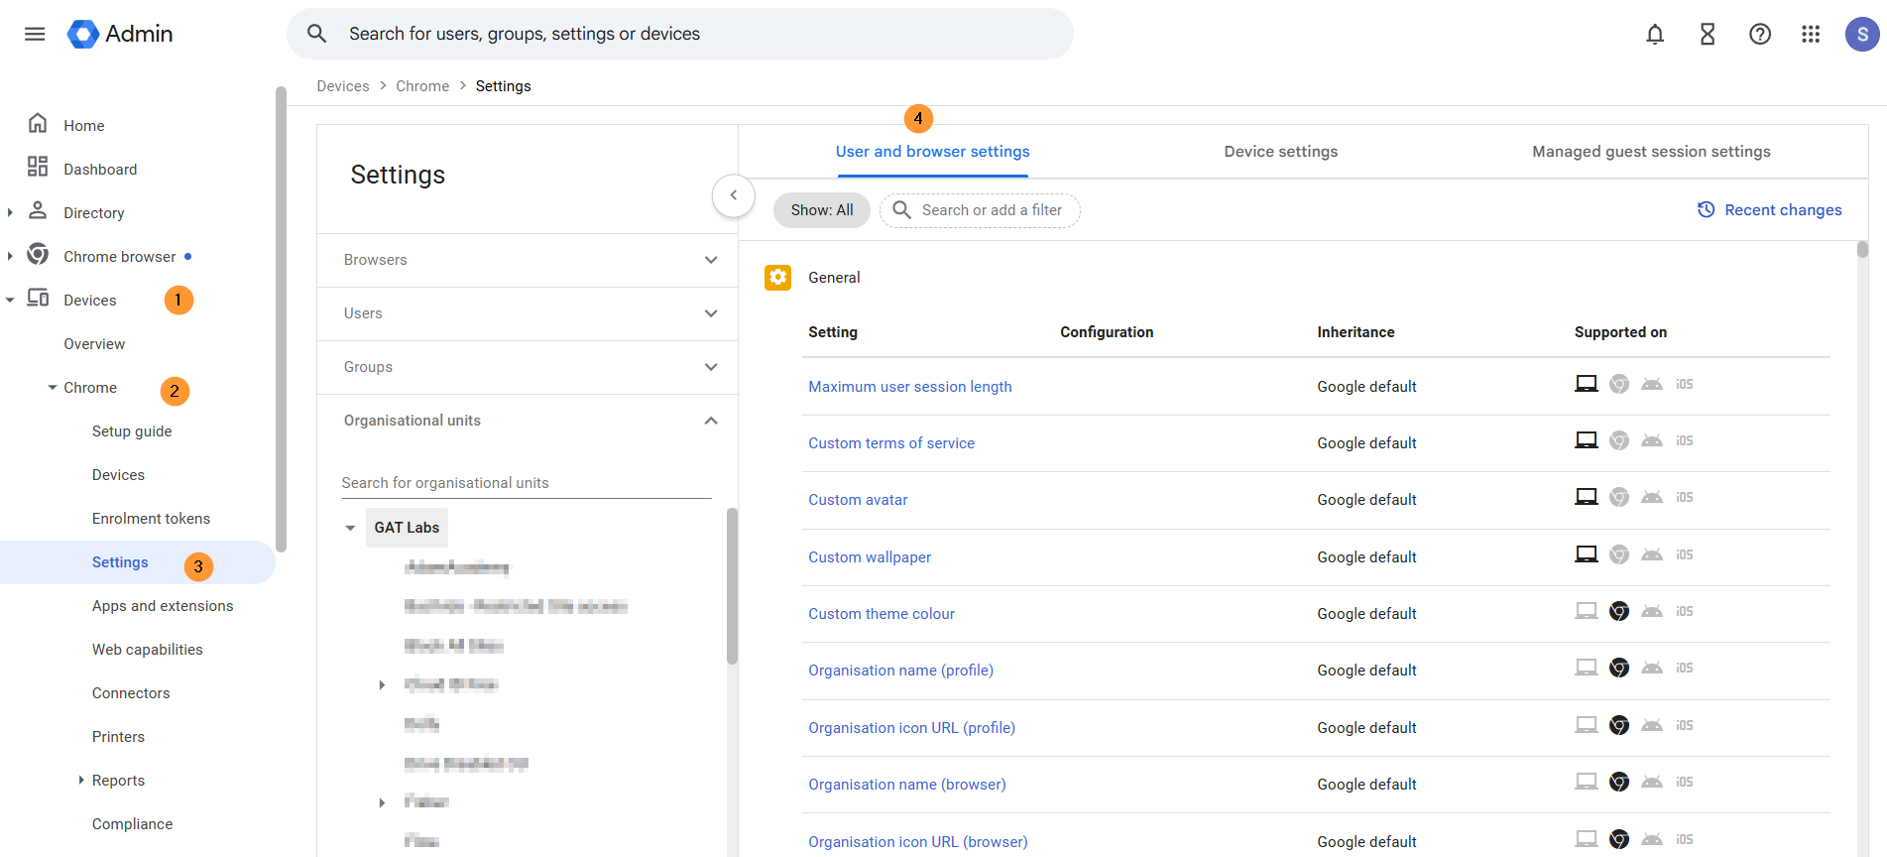This screenshot has width=1887, height=857.
Task: Collapse the settings side panel arrow
Action: point(734,195)
